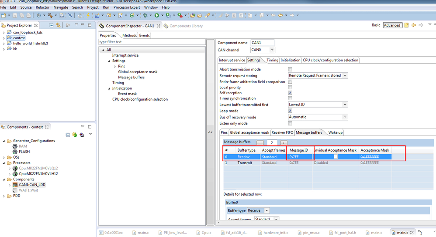436x237 pixels.
Task: Click the yellow note icon beside Advanced
Action: point(407,25)
